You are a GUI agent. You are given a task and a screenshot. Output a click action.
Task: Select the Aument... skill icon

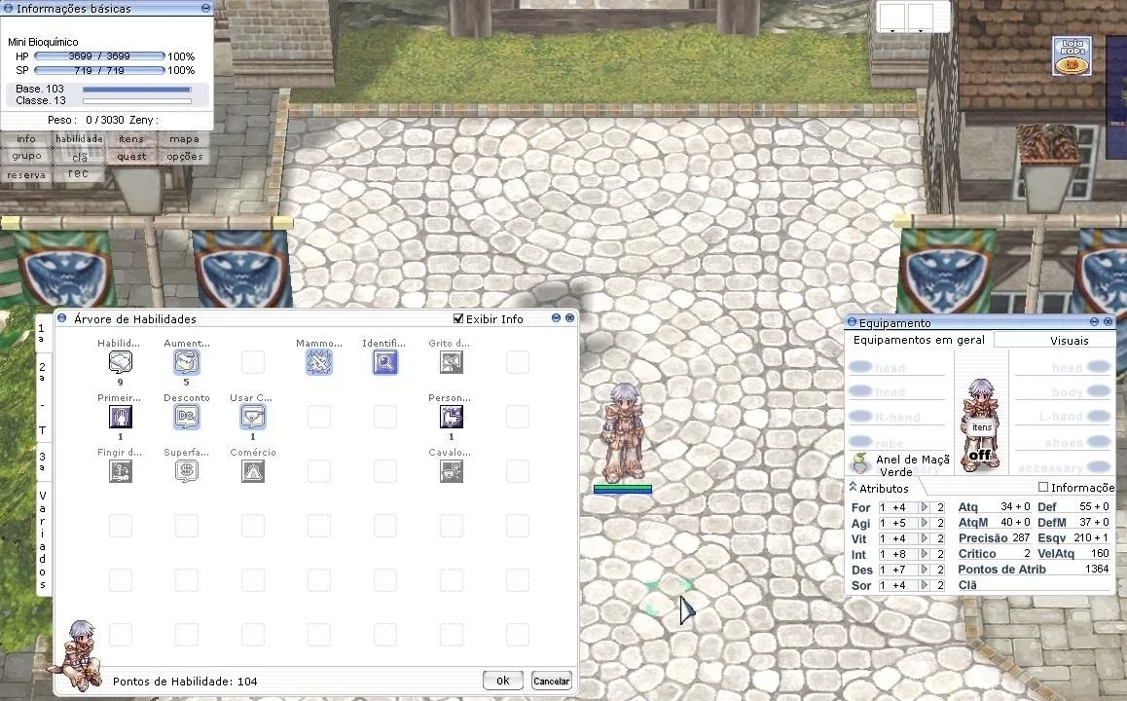[x=186, y=362]
